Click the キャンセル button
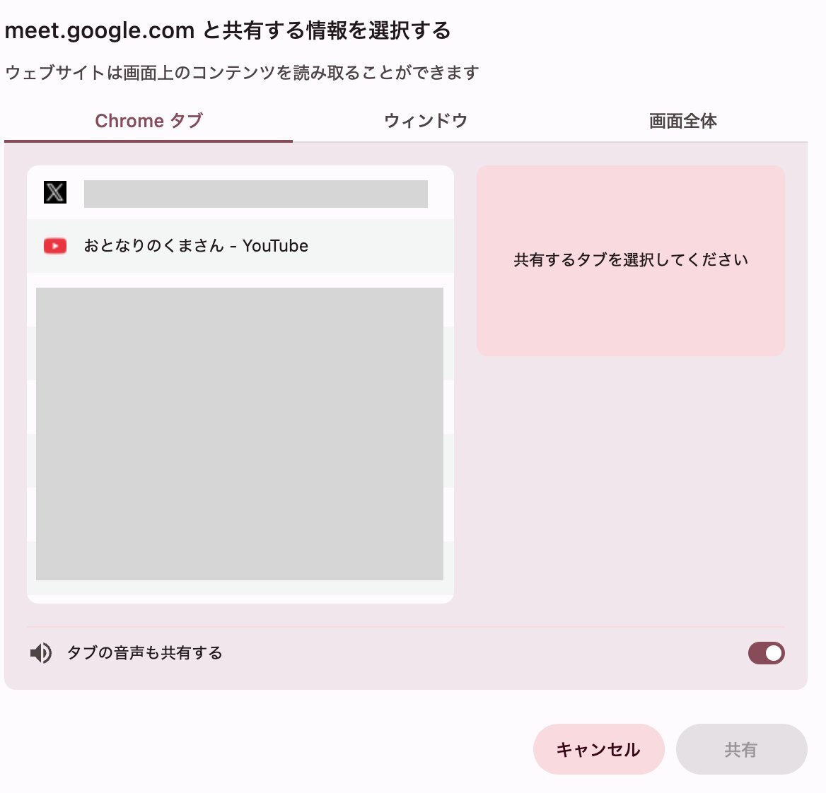 [598, 749]
